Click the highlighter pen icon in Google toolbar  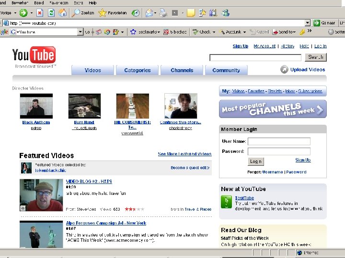coord(302,32)
